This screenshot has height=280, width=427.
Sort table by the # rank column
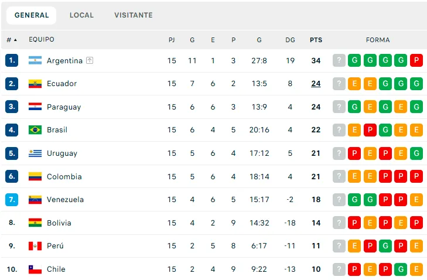[12, 40]
